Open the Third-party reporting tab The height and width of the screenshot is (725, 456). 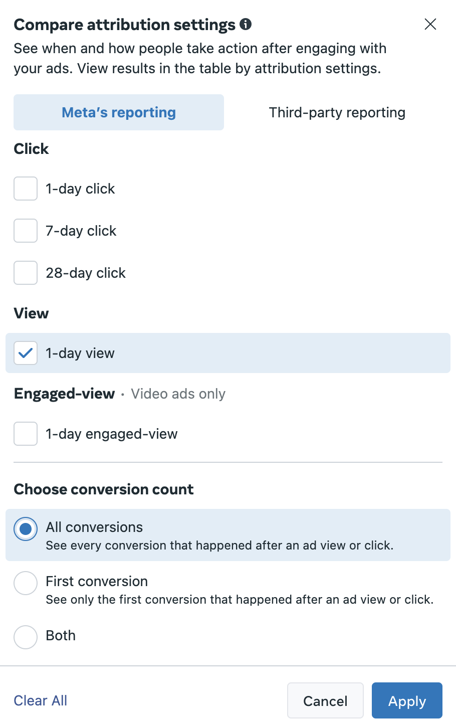pyautogui.click(x=337, y=112)
